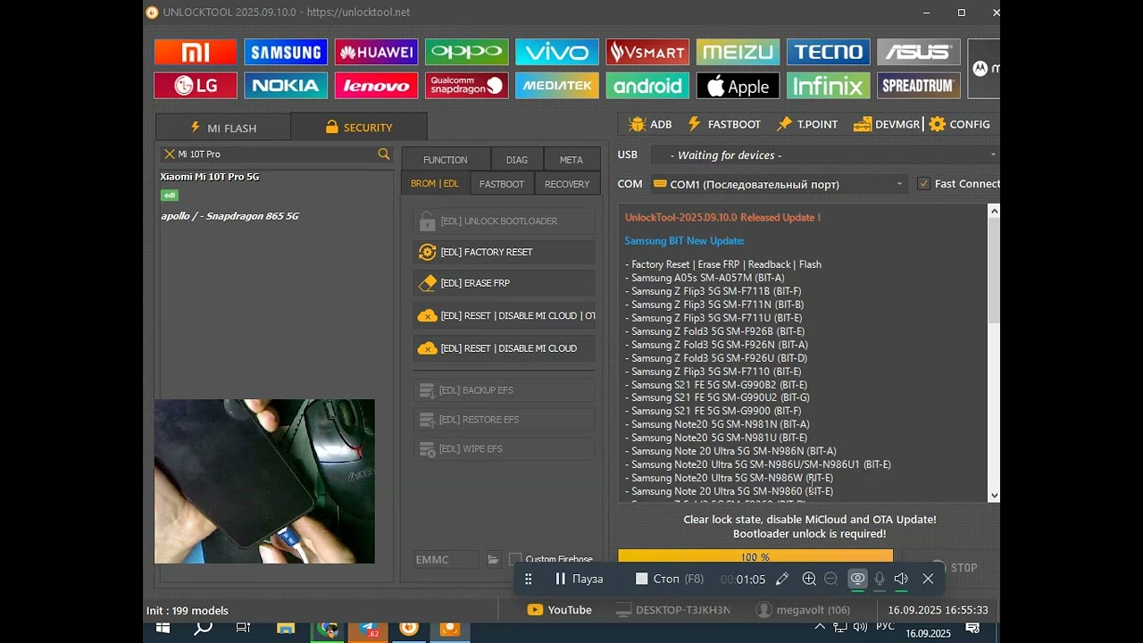The height and width of the screenshot is (643, 1143).
Task: Open the EMMC storage type dropdown
Action: click(446, 560)
